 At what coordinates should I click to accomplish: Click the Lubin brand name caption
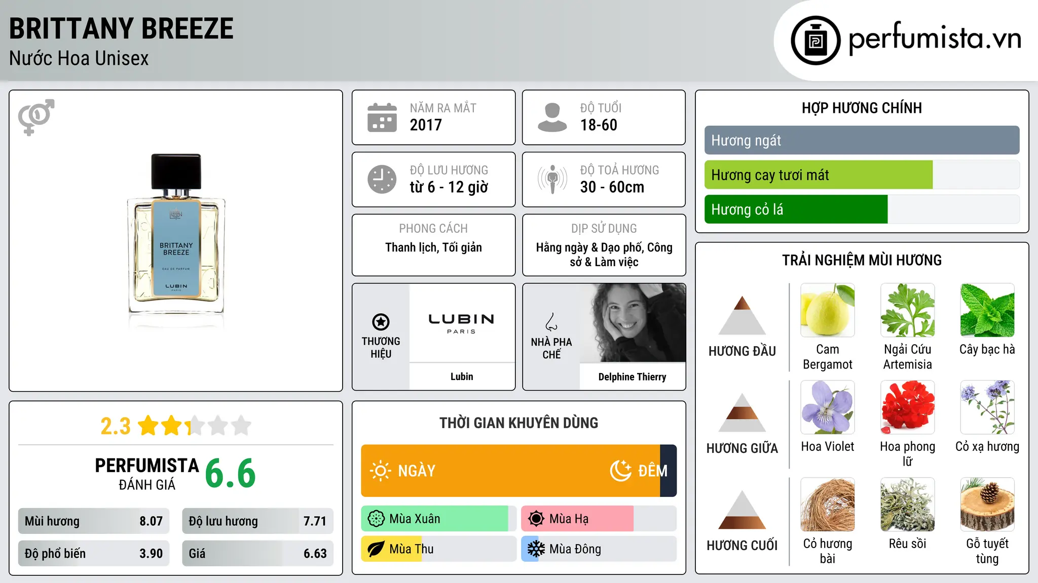(x=462, y=377)
